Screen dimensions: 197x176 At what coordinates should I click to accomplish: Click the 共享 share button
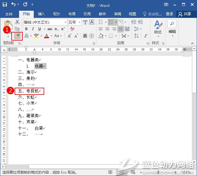point(184,14)
